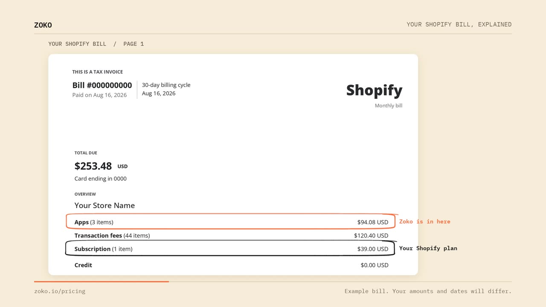
Task: Click 'Card ending in 0000'
Action: pos(101,179)
